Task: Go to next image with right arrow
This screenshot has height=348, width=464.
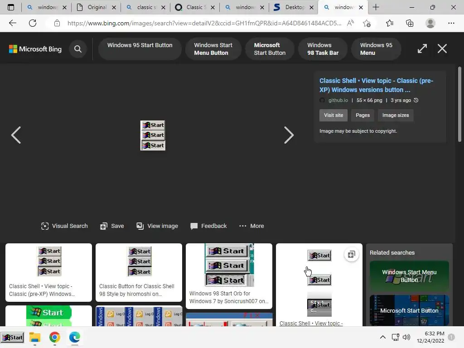Action: tap(289, 135)
